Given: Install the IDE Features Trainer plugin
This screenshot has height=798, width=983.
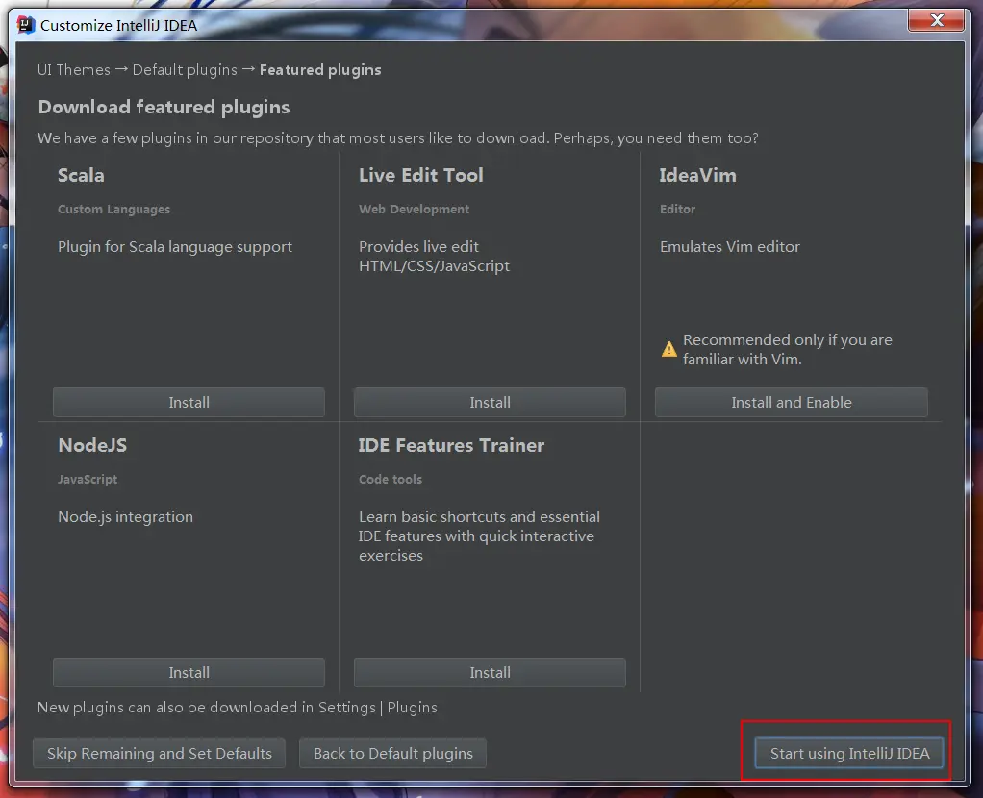Looking at the screenshot, I should pos(490,673).
